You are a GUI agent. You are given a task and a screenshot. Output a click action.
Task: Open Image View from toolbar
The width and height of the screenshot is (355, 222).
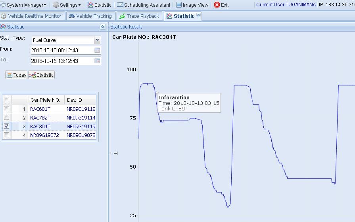(192, 5)
